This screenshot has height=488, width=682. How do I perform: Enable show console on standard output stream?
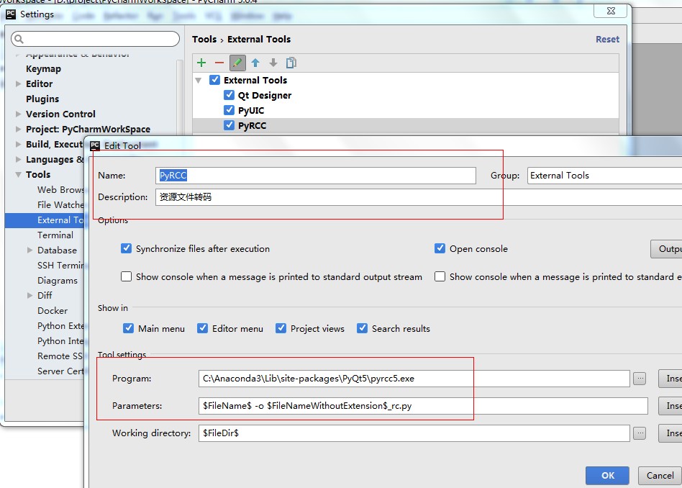pyautogui.click(x=126, y=277)
